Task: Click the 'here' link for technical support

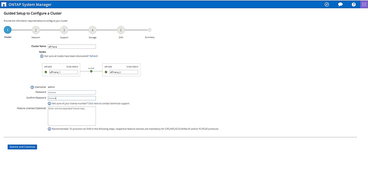Action: [x=96, y=103]
